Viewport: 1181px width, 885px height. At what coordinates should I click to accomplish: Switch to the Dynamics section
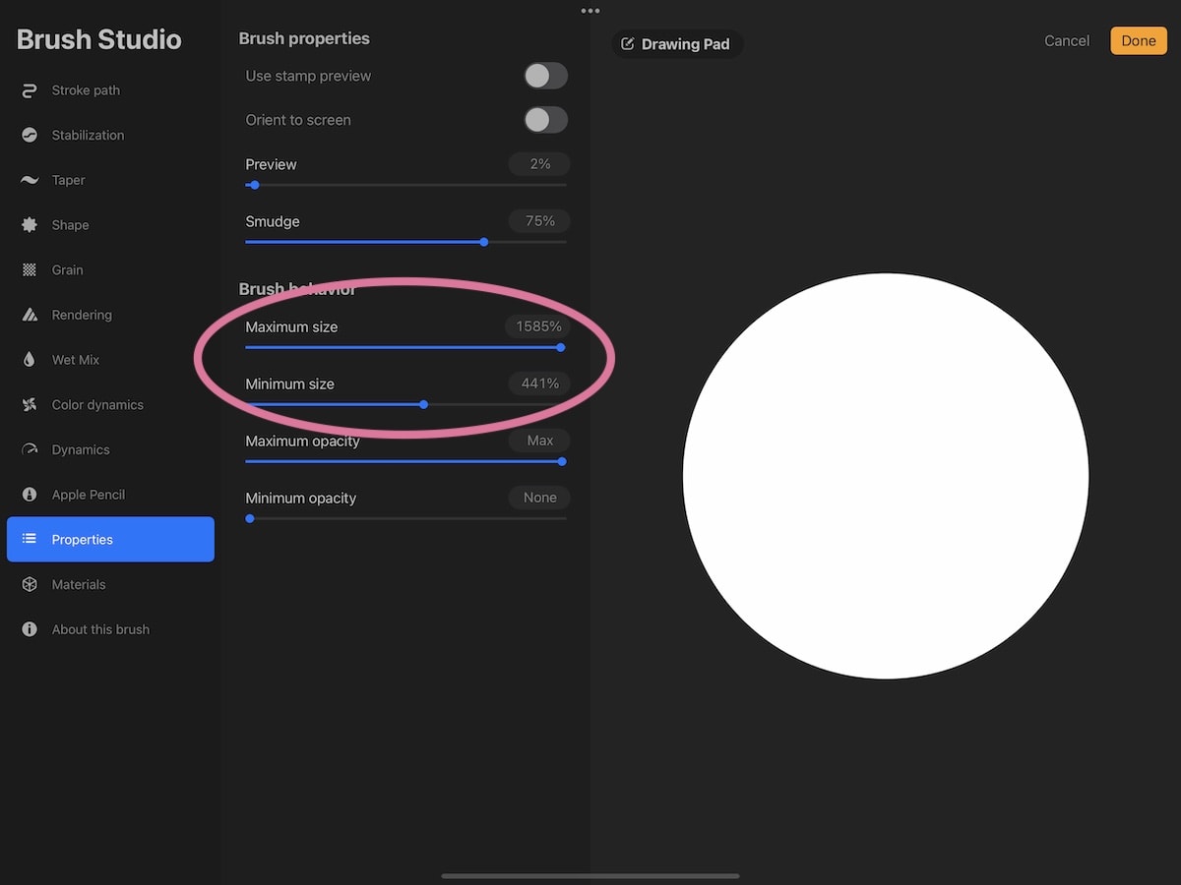click(81, 450)
